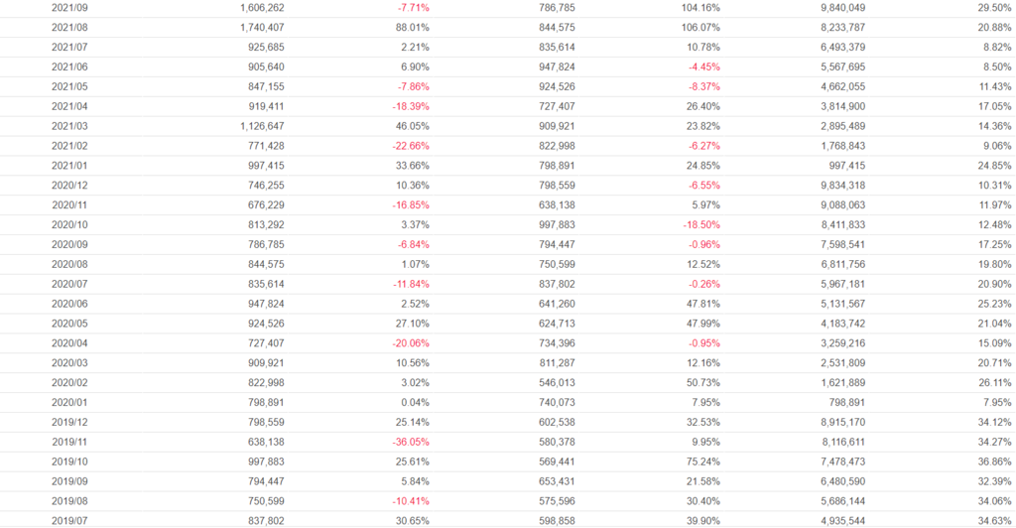
Task: Select the 1,606,262 value cell
Action: (x=262, y=8)
